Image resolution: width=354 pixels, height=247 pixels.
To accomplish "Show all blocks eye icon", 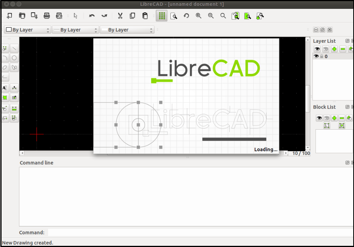I will (x=319, y=118).
